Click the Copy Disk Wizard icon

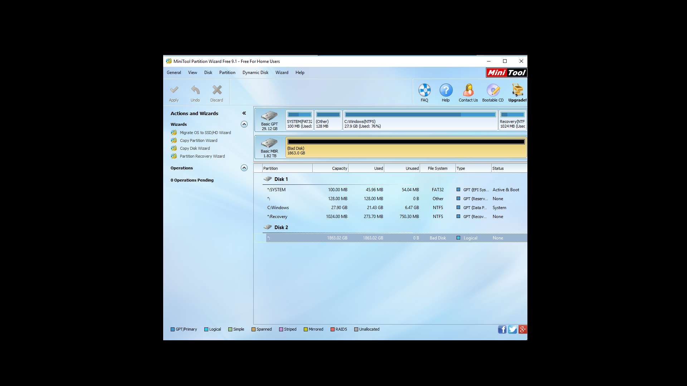point(174,148)
